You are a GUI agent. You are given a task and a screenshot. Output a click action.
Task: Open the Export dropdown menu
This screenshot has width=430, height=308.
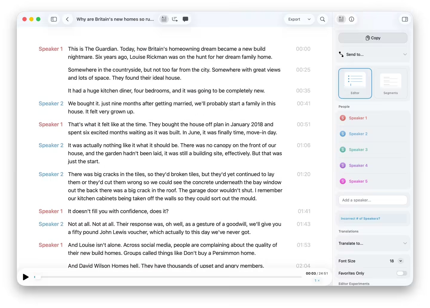(x=299, y=19)
